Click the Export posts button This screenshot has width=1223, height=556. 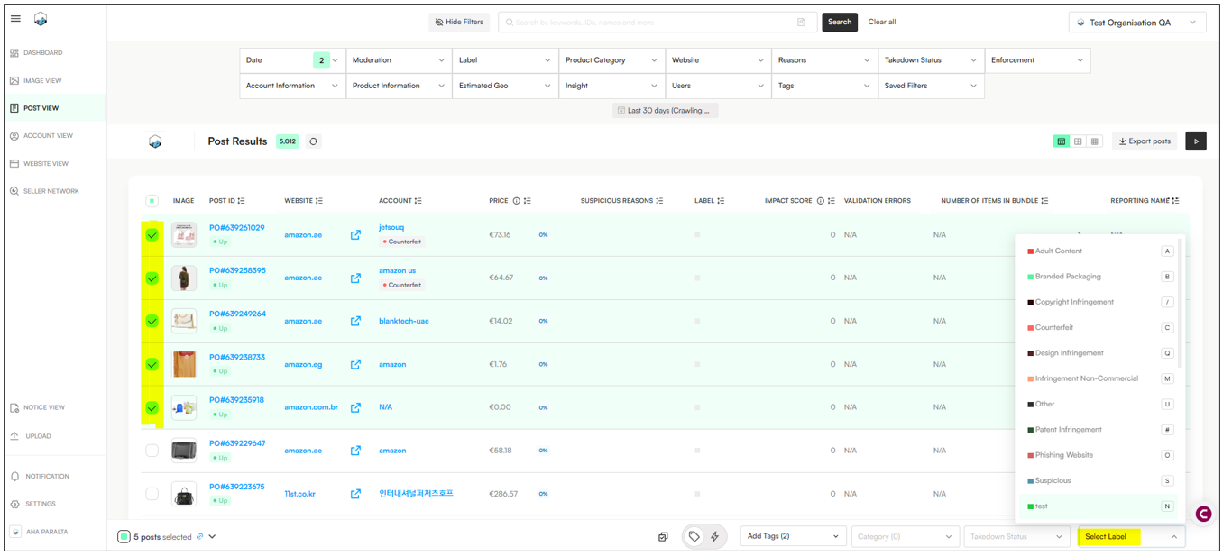click(1145, 141)
